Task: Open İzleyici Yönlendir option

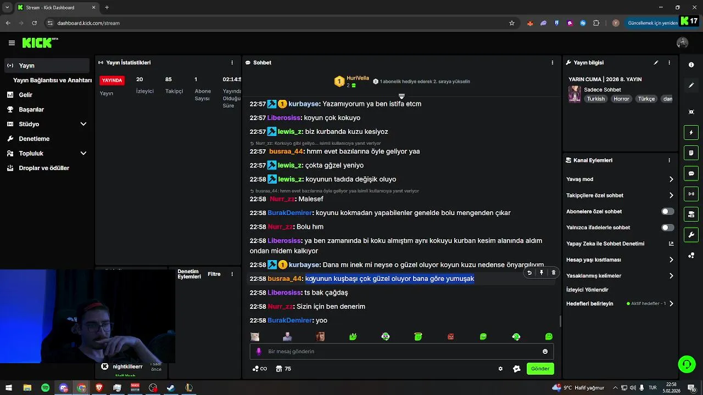Action: 587,290
